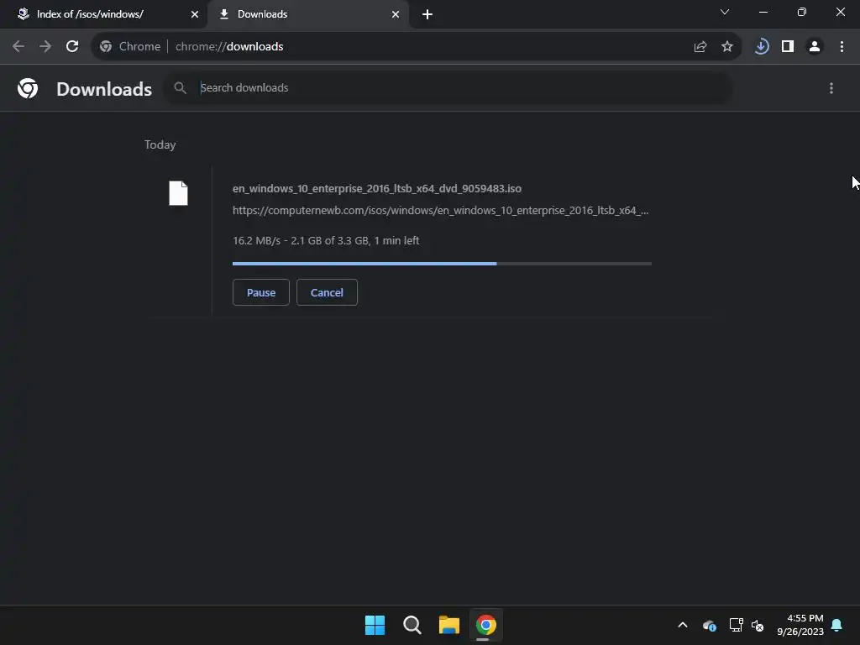Click the browser forward arrow
The image size is (860, 645).
tap(45, 47)
